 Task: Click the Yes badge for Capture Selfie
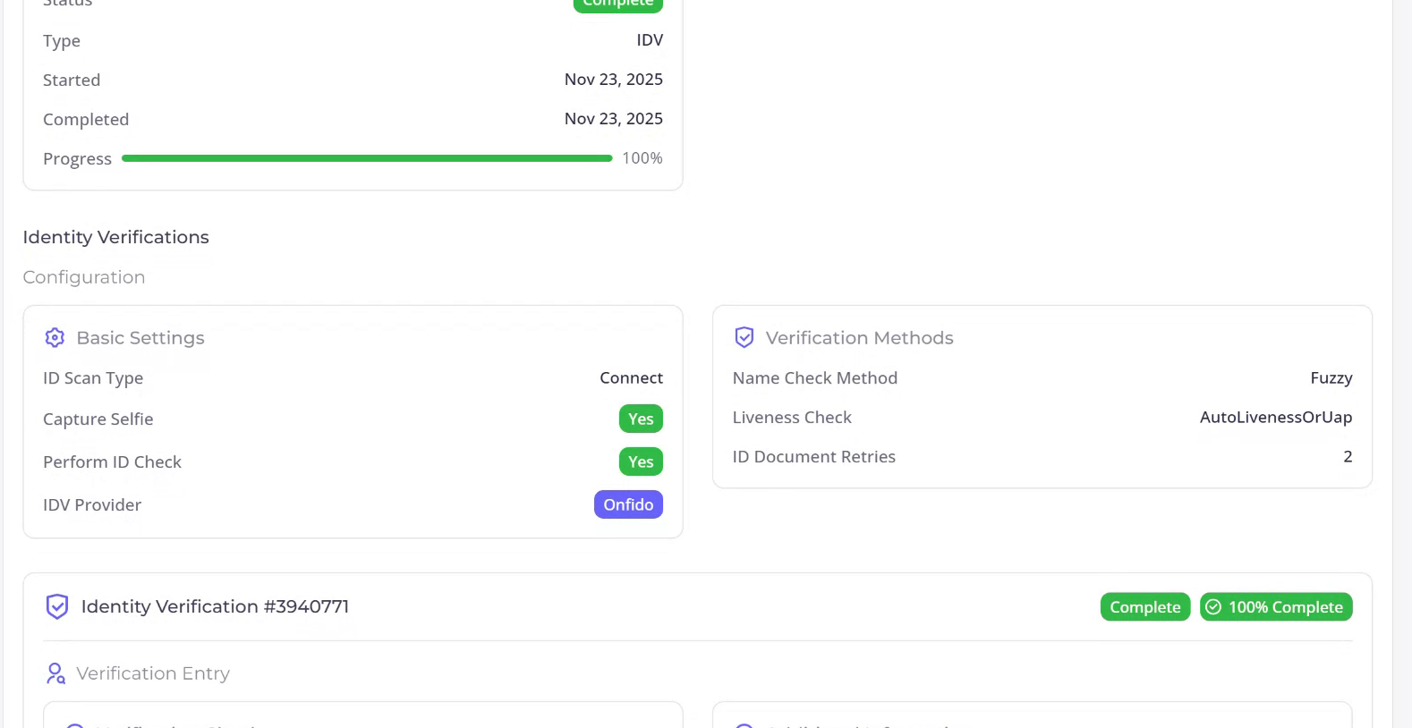coord(641,419)
